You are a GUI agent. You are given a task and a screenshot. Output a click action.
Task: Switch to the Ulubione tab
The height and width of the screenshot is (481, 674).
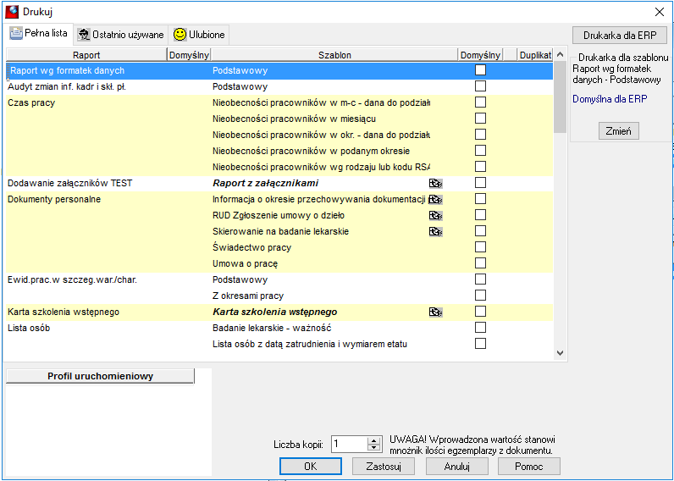coord(199,35)
